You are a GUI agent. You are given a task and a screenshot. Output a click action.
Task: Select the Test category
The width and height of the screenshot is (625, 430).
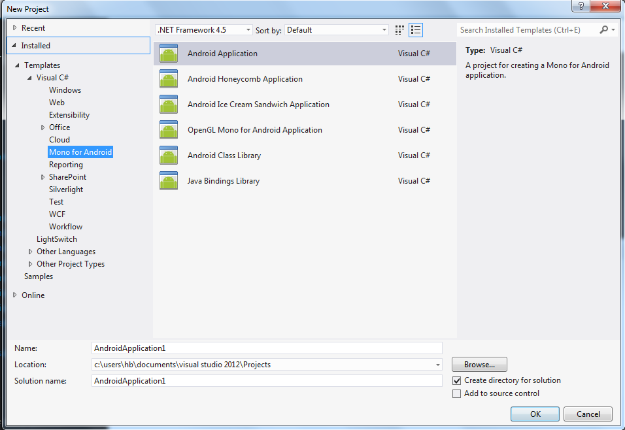pos(56,202)
